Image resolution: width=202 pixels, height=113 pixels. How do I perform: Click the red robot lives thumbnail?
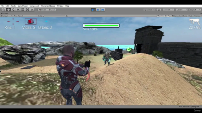pyautogui.click(x=31, y=21)
